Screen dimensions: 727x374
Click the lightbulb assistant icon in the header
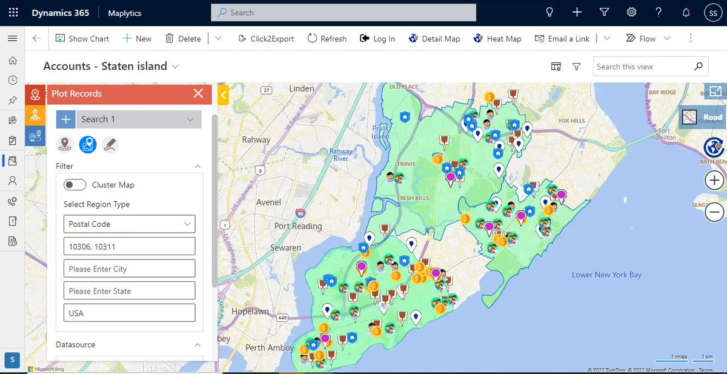point(550,12)
